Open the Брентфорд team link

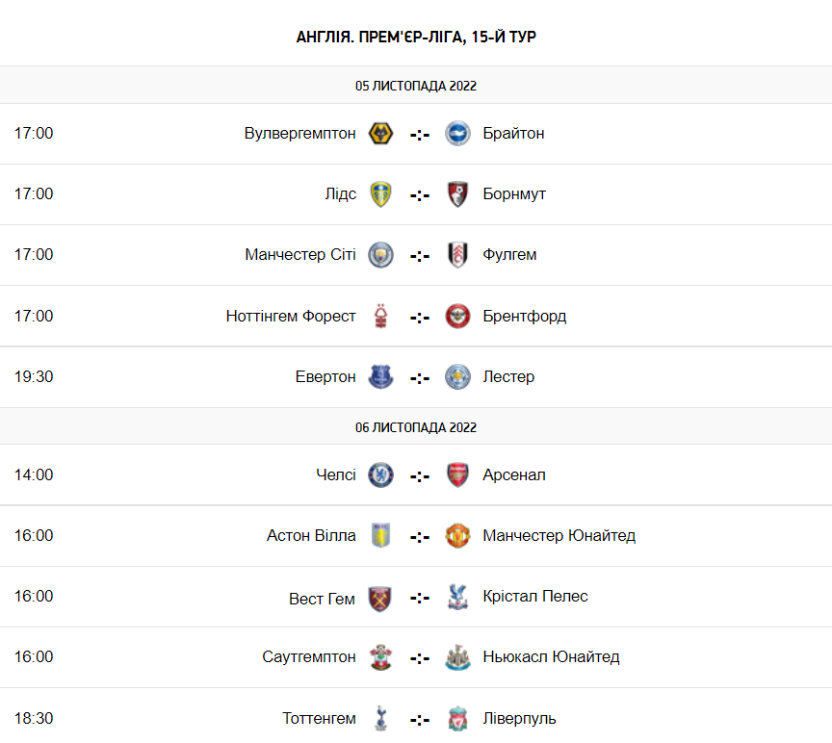(x=525, y=316)
